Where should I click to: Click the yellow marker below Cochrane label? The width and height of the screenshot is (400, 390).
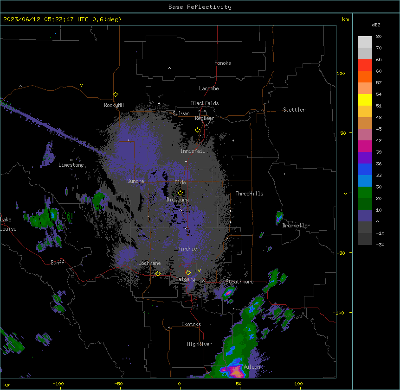(158, 273)
